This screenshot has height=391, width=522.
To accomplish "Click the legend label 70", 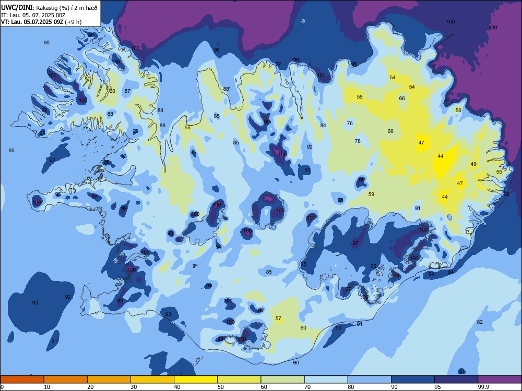I will (x=307, y=387).
